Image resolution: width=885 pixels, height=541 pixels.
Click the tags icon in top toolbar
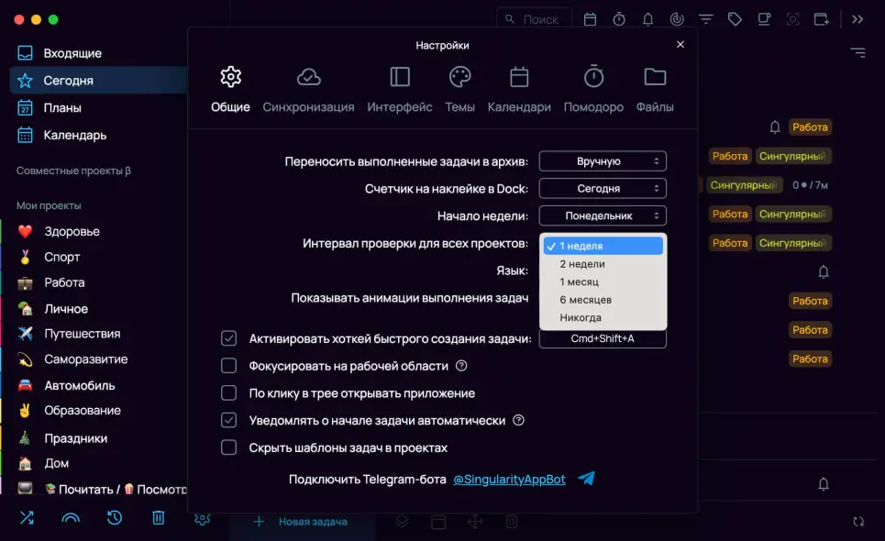735,18
